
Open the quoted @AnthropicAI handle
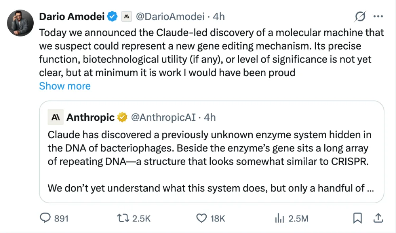pos(163,117)
